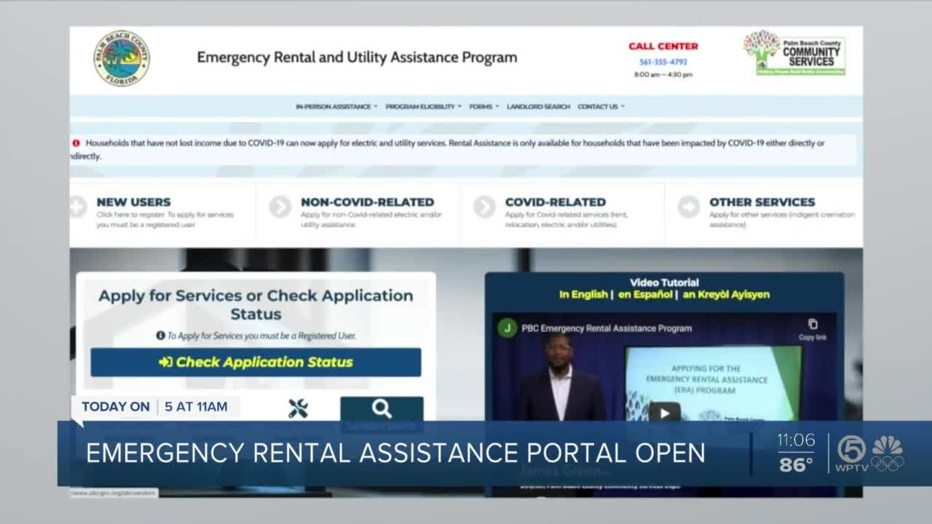Click the Palm Beach County Florida seal logo
Image resolution: width=932 pixels, height=524 pixels.
[122, 58]
